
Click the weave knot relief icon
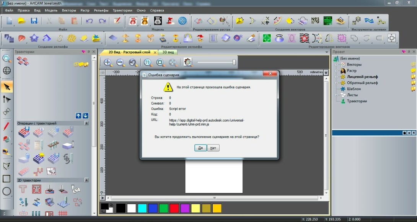tap(71, 39)
